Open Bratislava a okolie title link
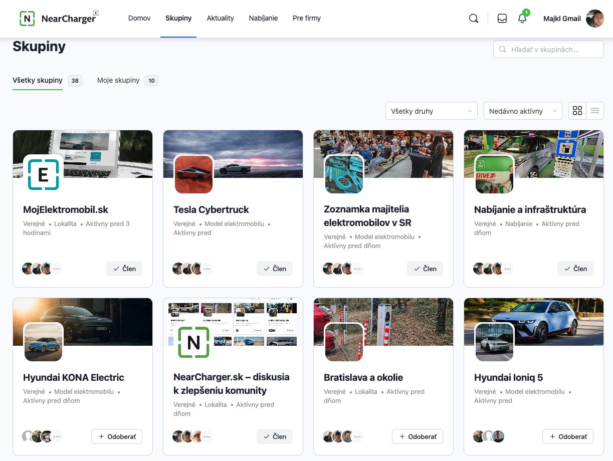Viewport: 613px width, 461px height. pos(363,377)
